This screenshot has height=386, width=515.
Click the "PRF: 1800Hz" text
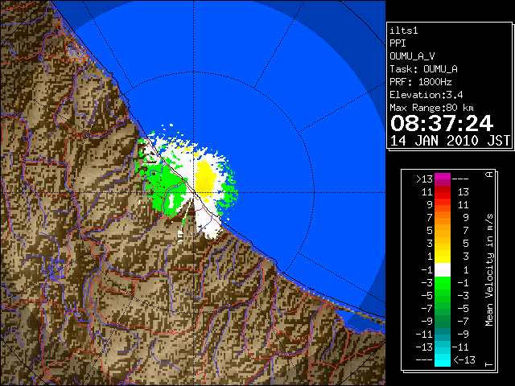pos(420,82)
